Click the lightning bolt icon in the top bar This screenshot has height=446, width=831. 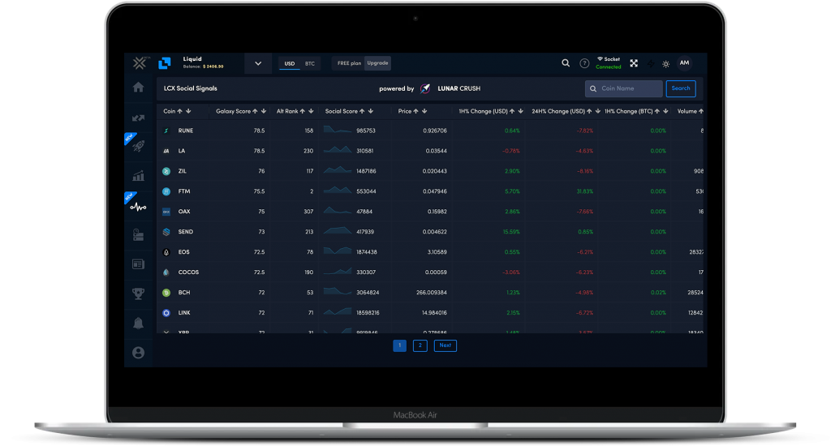[x=651, y=63]
